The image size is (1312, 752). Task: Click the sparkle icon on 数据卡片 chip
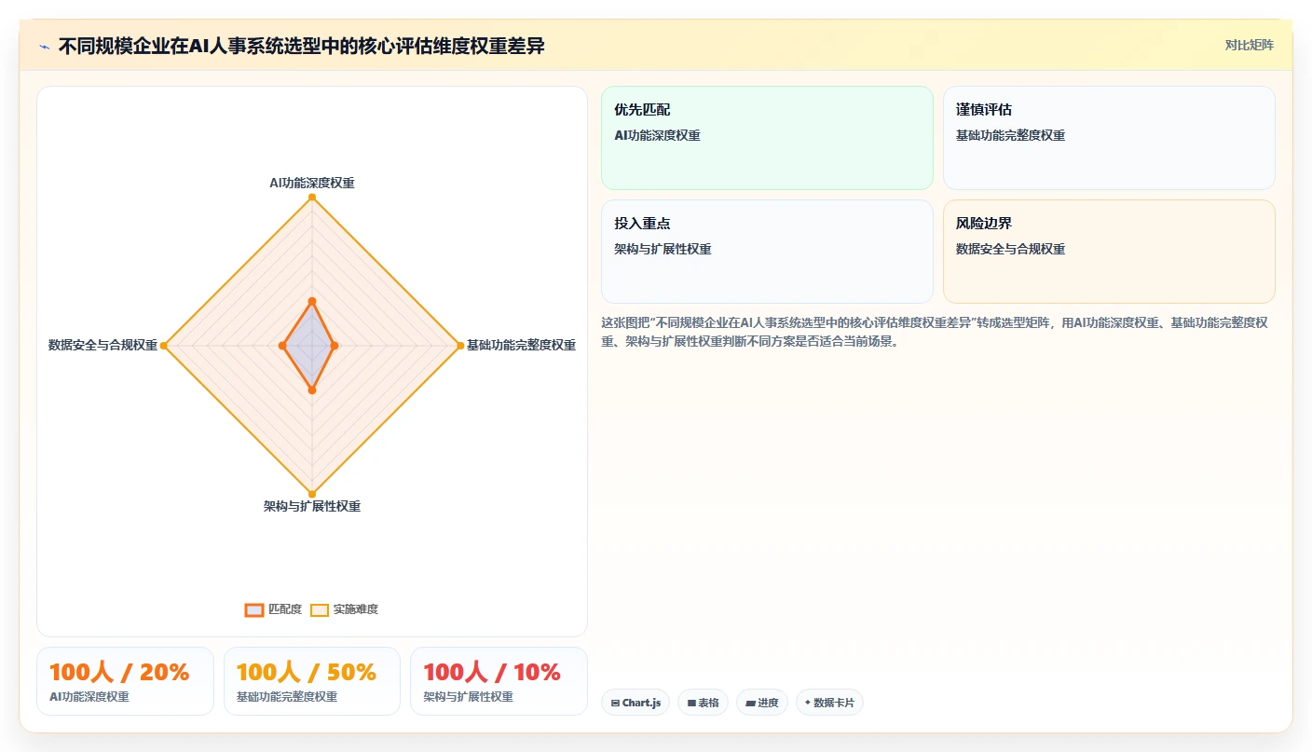tap(808, 703)
